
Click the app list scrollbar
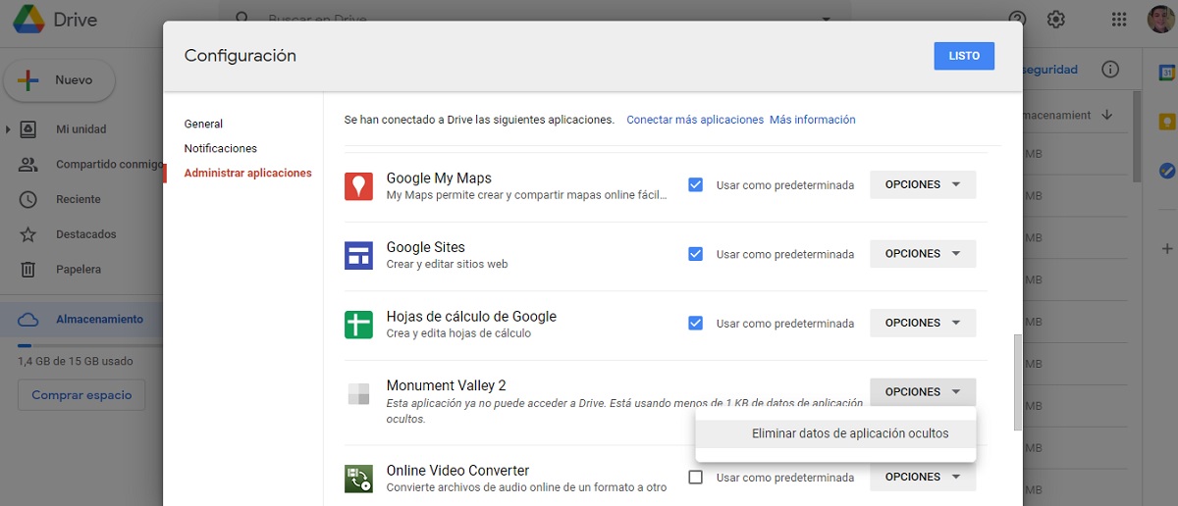[x=1017, y=382]
